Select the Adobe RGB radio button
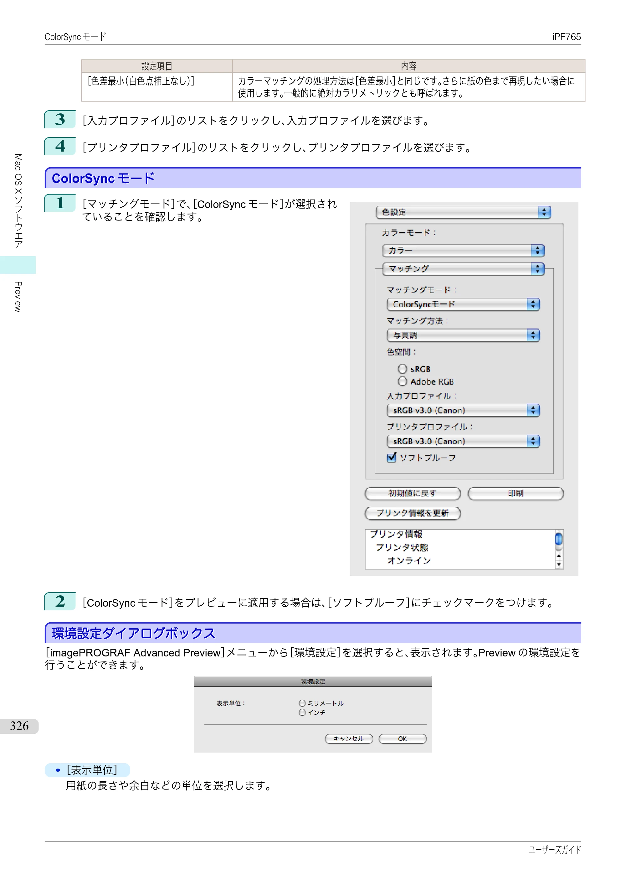The image size is (626, 886). point(402,381)
